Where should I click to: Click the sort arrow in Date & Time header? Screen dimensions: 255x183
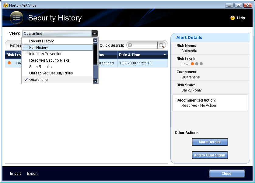pyautogui.click(x=165, y=55)
